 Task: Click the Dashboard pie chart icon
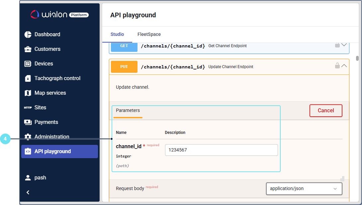coord(28,35)
